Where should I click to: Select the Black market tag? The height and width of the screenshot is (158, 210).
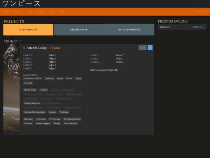(30, 90)
